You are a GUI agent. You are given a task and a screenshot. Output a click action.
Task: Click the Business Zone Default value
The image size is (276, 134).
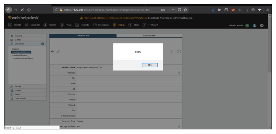[x=80, y=121]
